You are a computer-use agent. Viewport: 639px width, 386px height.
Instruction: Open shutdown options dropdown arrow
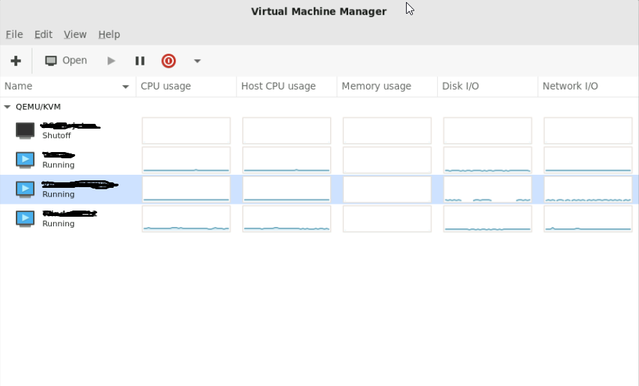tap(197, 61)
